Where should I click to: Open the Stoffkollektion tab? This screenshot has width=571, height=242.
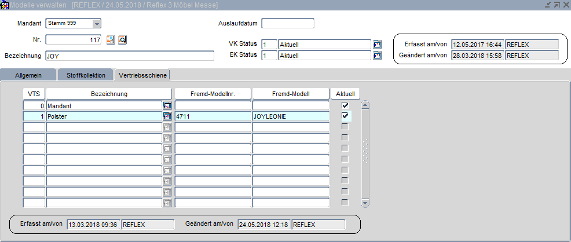(85, 75)
